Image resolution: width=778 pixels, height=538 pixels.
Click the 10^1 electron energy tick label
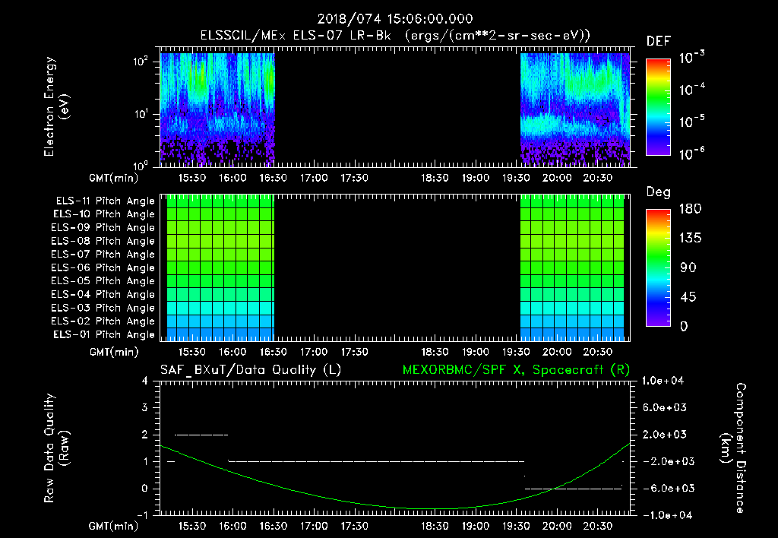click(x=141, y=114)
